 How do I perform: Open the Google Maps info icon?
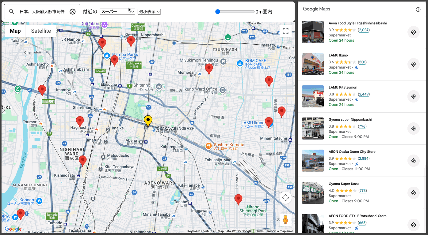pos(418,9)
